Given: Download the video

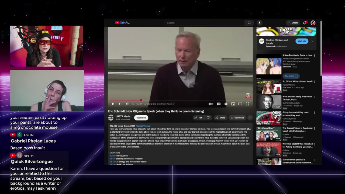Looking at the screenshot, I should pyautogui.click(x=237, y=118).
